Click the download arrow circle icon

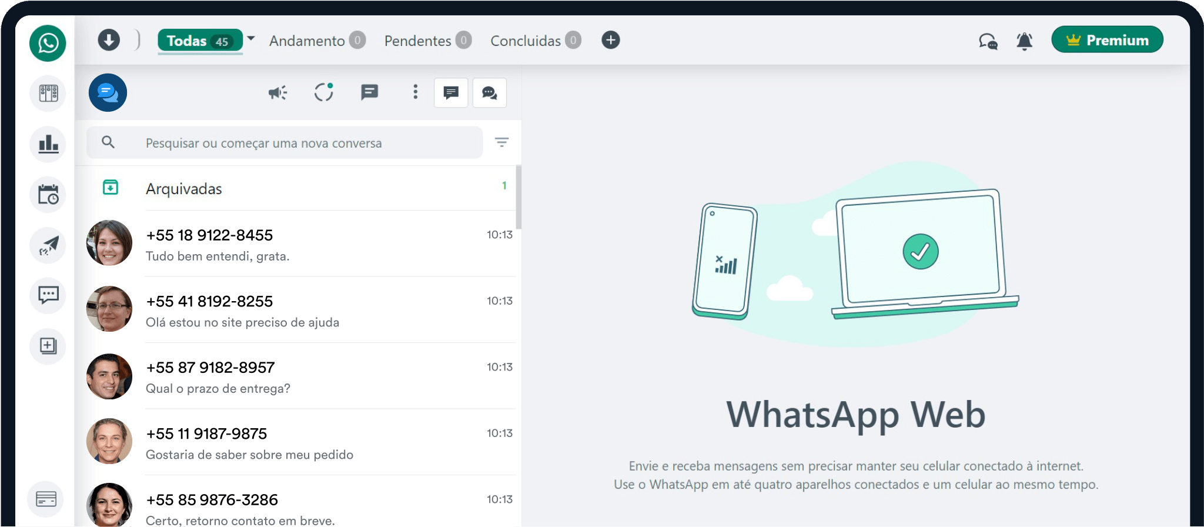109,40
